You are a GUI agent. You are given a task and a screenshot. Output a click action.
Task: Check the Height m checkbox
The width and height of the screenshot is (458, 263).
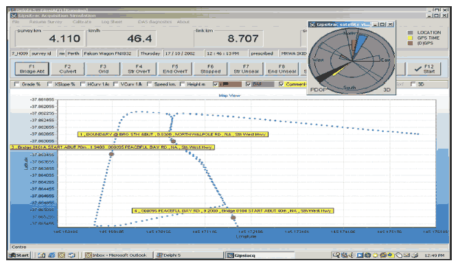coord(183,84)
